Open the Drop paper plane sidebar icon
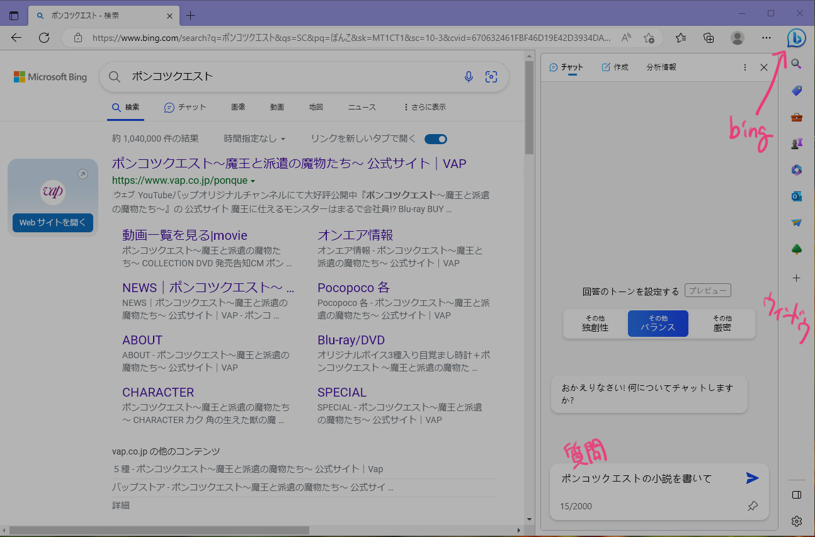Image resolution: width=815 pixels, height=537 pixels. tap(796, 223)
